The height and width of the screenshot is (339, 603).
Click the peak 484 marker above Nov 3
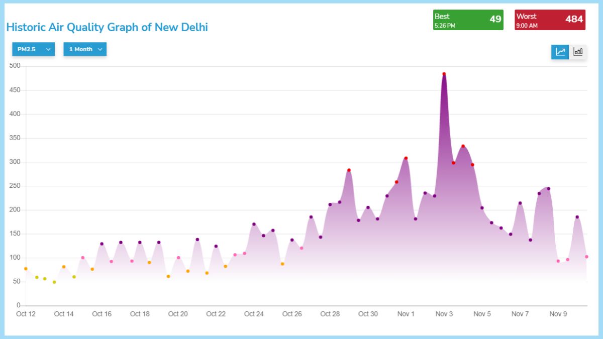click(444, 73)
